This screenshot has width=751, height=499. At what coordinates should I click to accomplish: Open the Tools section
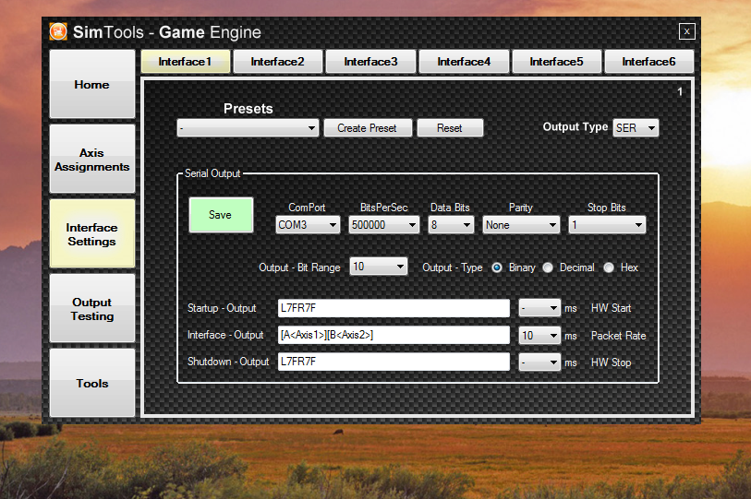pyautogui.click(x=92, y=383)
